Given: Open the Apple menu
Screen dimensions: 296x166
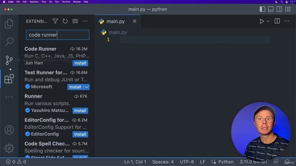Looking at the screenshot, I should pyautogui.click(x=4, y=2).
